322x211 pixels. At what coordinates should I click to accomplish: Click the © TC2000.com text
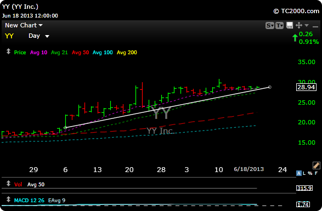point(296,11)
